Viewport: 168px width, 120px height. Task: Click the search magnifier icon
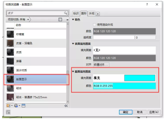pos(66,13)
